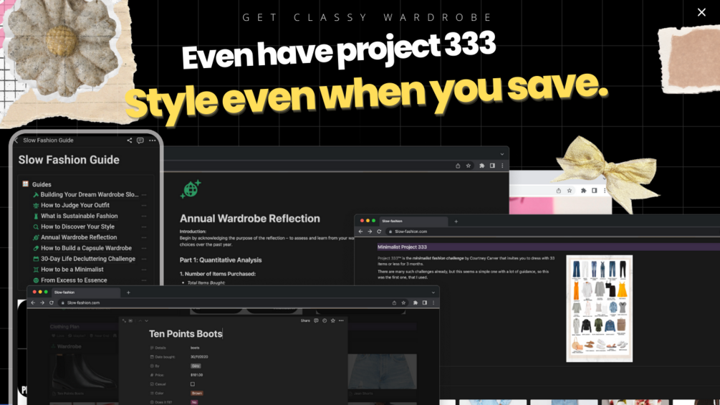720x405 pixels.
Task: Open options dots for Building Your Dream Wardrobe
Action: click(x=144, y=195)
